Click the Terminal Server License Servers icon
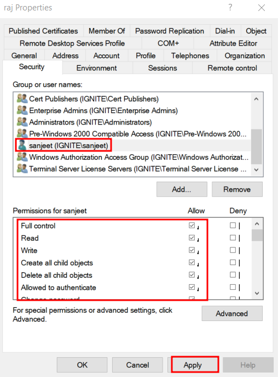The image size is (278, 377). 22,168
